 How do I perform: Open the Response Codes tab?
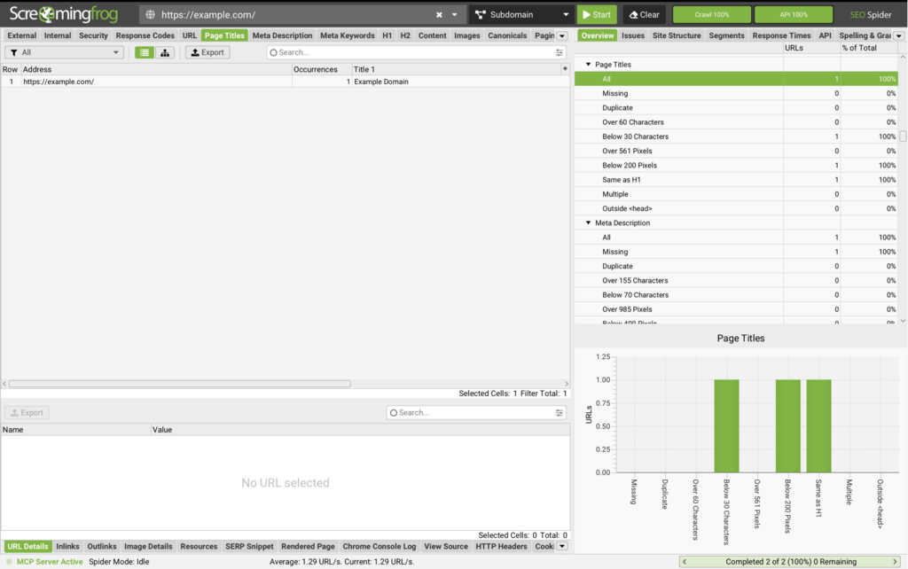coord(145,35)
